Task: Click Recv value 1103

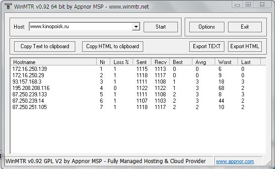Action: click(x=160, y=101)
